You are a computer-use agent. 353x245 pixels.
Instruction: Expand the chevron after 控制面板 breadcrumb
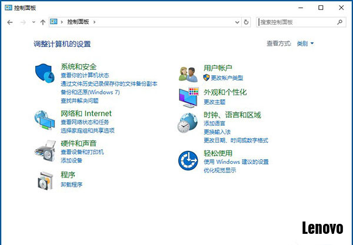click(x=94, y=22)
